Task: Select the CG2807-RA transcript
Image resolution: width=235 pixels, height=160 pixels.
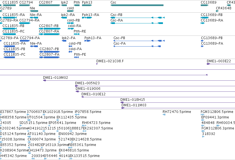Action: tap(49, 34)
